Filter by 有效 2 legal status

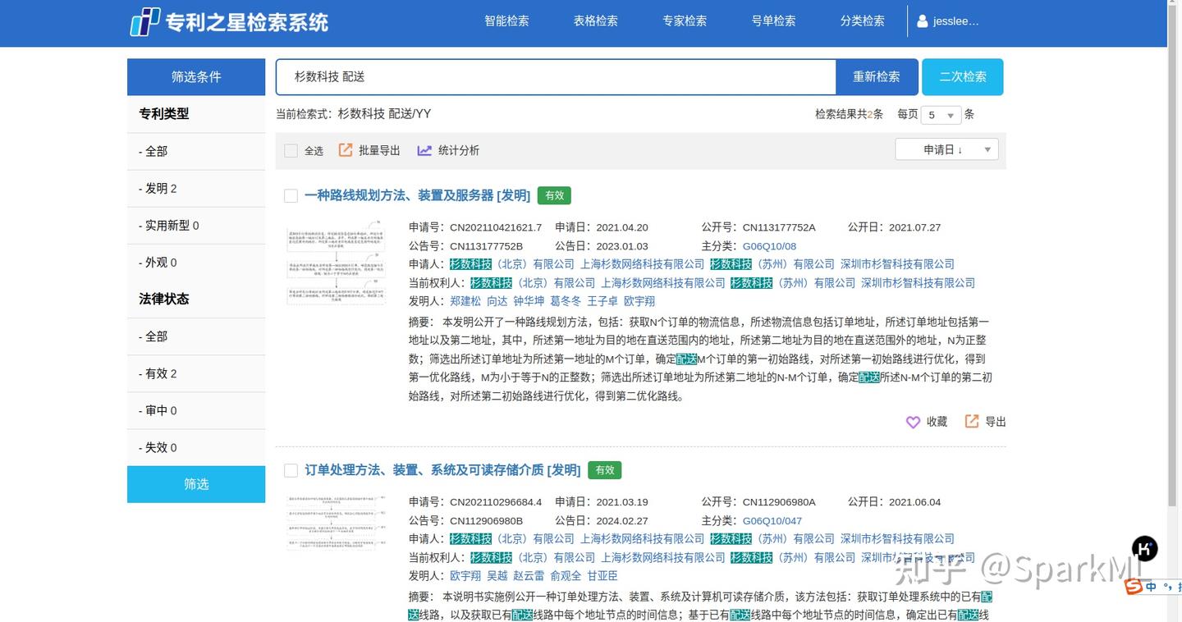[x=196, y=373]
